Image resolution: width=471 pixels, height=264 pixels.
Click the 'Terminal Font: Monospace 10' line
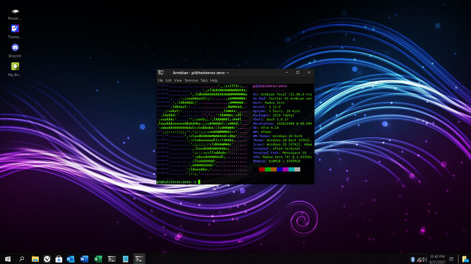tap(279, 153)
